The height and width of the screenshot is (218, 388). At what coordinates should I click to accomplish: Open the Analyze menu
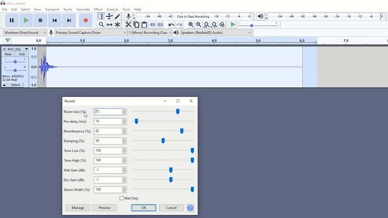[112, 10]
